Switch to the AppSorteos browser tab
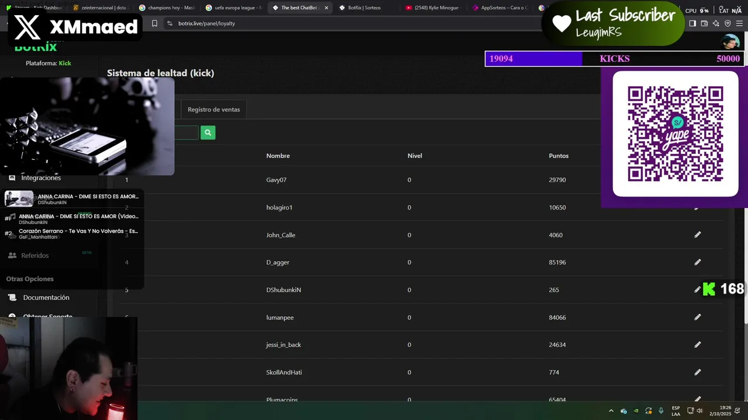The height and width of the screenshot is (420, 748). 500,8
